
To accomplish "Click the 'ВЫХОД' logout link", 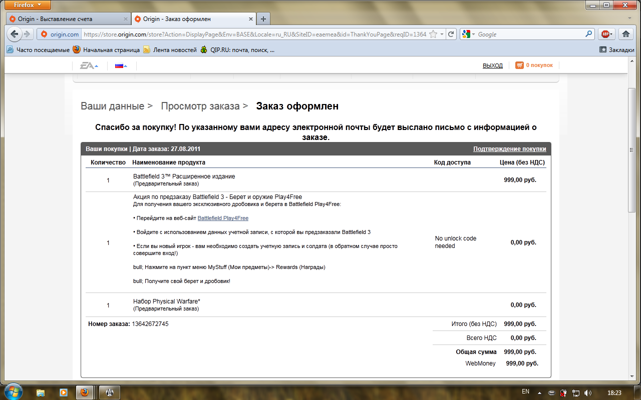I will 493,65.
